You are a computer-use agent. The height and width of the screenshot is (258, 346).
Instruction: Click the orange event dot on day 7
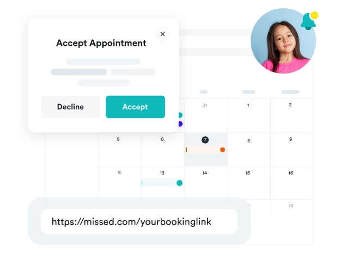222,149
